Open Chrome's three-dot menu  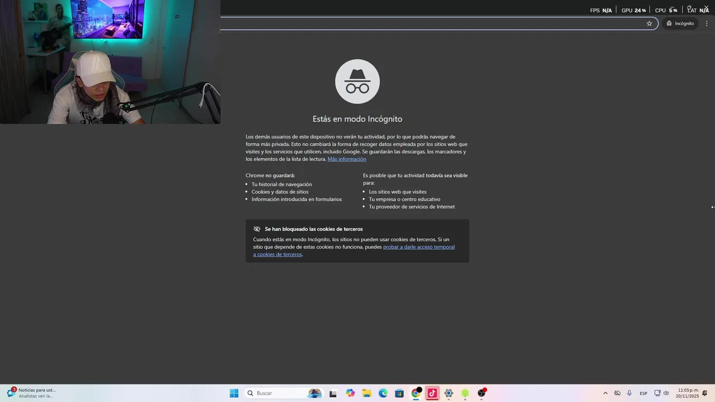pos(707,23)
